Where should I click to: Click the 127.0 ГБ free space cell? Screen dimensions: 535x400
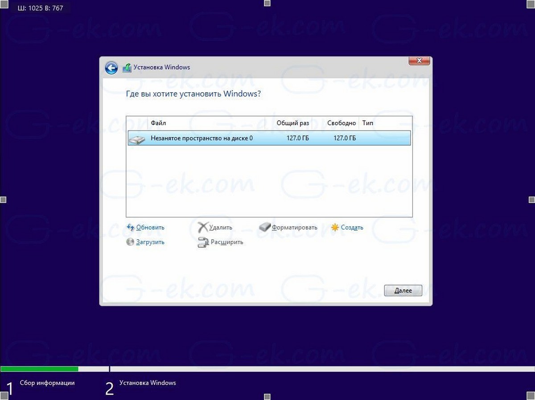[x=345, y=138]
